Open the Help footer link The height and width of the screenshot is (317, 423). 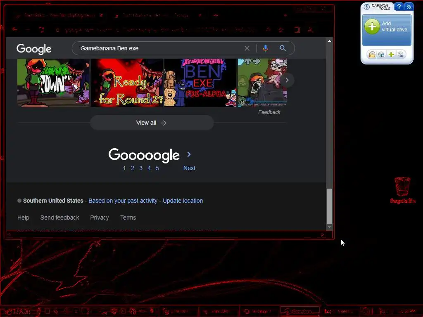point(23,218)
